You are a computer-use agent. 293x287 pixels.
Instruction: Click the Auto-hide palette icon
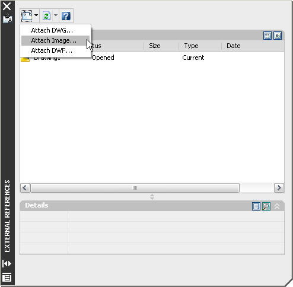click(7, 264)
